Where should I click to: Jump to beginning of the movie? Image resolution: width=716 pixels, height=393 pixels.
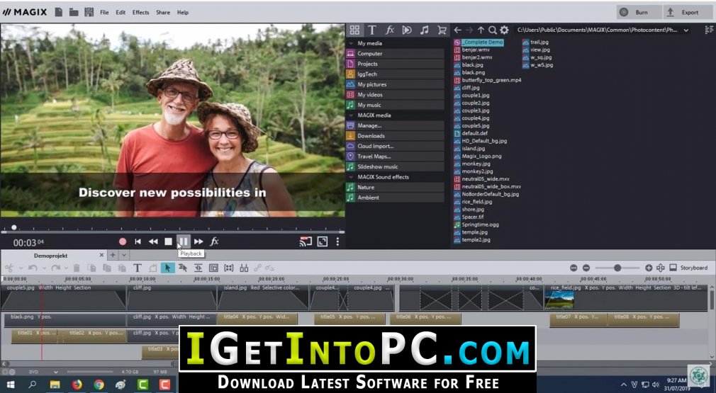(x=138, y=241)
